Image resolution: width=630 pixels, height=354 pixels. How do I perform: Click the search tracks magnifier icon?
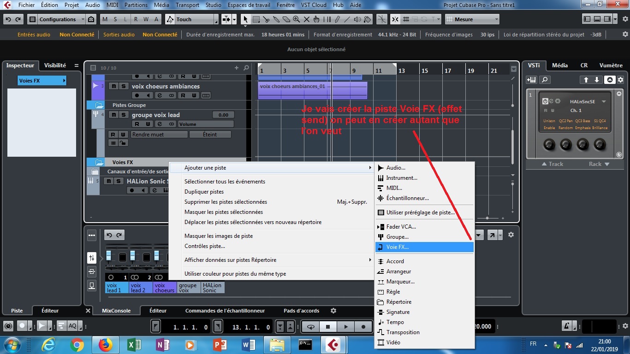[246, 68]
